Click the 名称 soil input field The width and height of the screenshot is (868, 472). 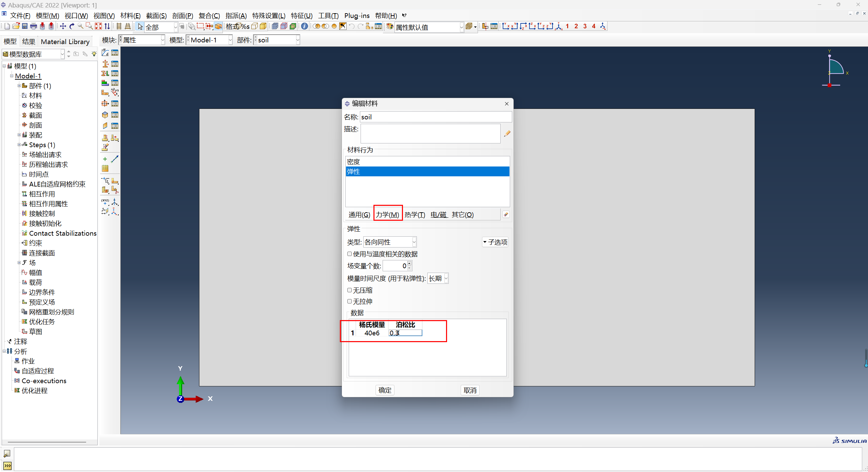436,117
